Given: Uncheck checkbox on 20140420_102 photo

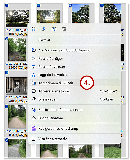Looking at the screenshot, I should [7, 73].
